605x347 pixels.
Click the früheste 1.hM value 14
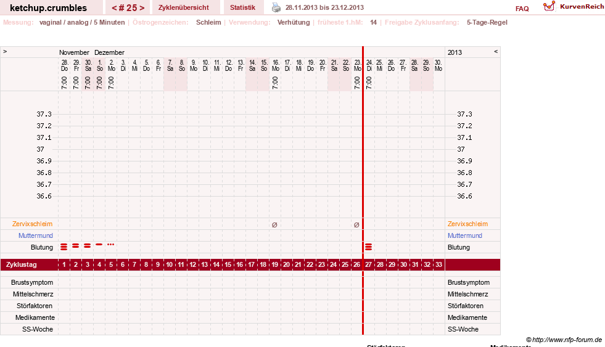(374, 22)
